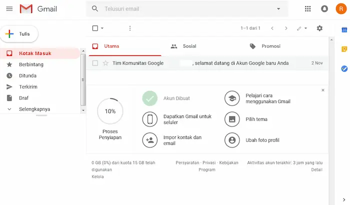Open the Kelola storage link
The width and height of the screenshot is (350, 205).
(x=97, y=176)
